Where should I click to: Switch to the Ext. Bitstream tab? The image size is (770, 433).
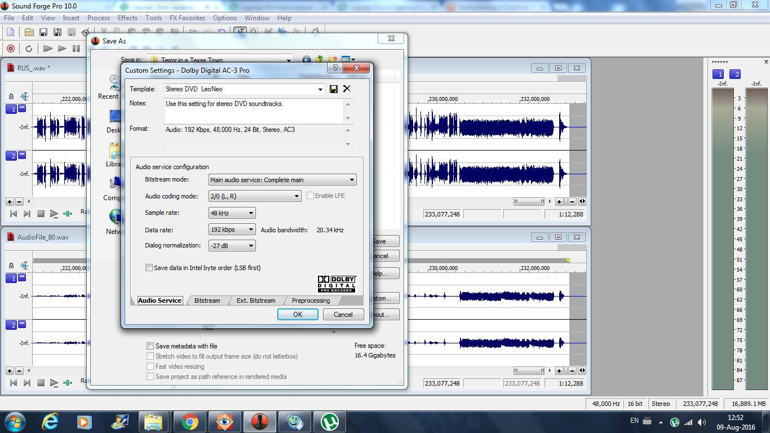pos(256,301)
